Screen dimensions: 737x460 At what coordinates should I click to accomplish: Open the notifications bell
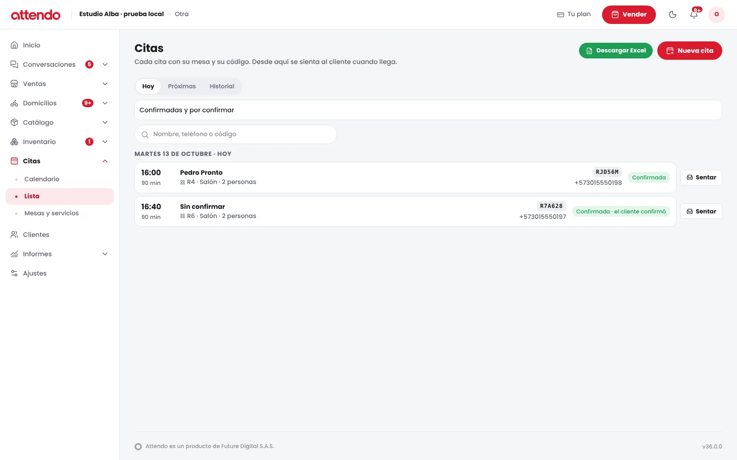[x=694, y=14]
